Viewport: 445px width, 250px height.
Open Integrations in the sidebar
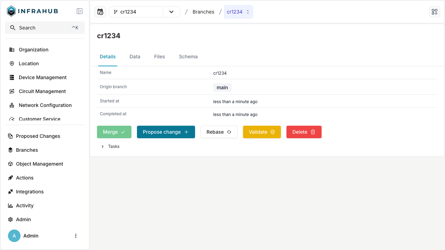[30, 192]
